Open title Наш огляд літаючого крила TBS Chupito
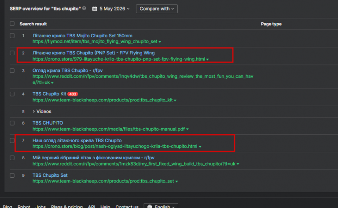The height and width of the screenshot is (208, 338). click(77, 140)
